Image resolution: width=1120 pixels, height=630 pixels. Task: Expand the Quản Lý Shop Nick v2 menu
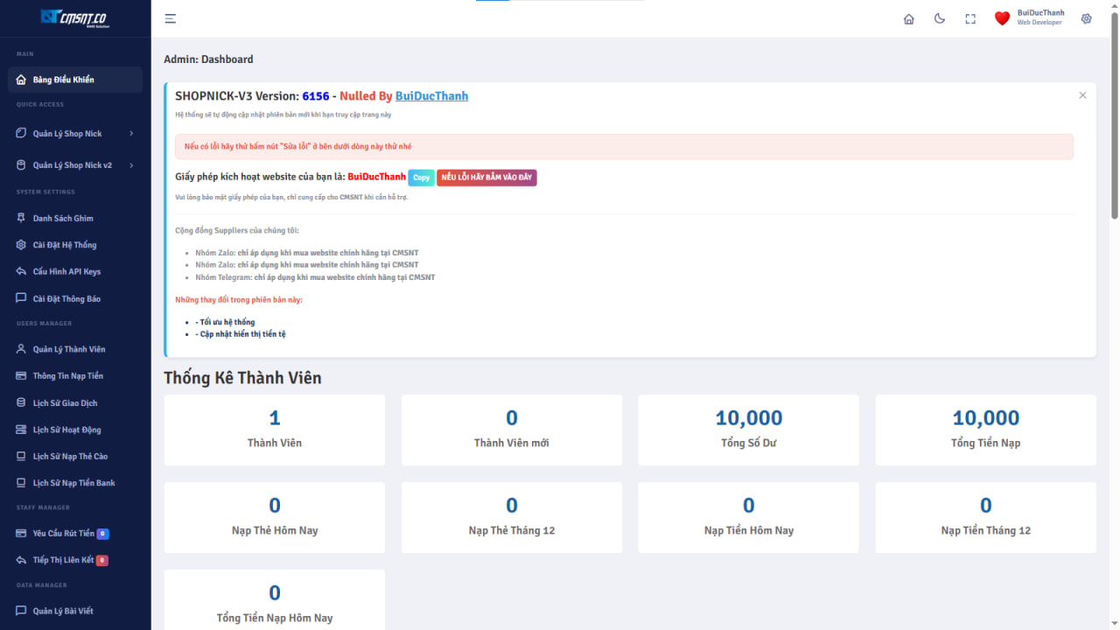[74, 165]
